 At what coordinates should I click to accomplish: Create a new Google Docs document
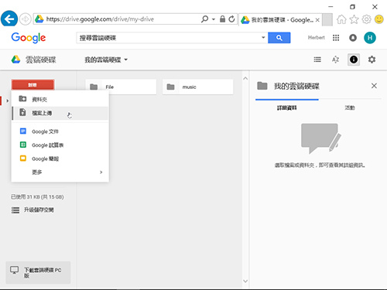point(60,131)
